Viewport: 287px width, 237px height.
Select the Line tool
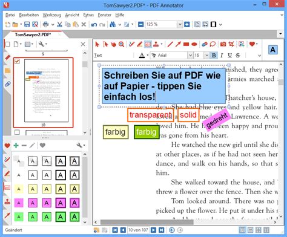tap(170, 44)
